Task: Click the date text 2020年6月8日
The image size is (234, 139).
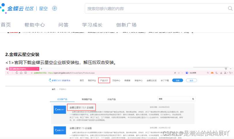Action: (x=164, y=107)
